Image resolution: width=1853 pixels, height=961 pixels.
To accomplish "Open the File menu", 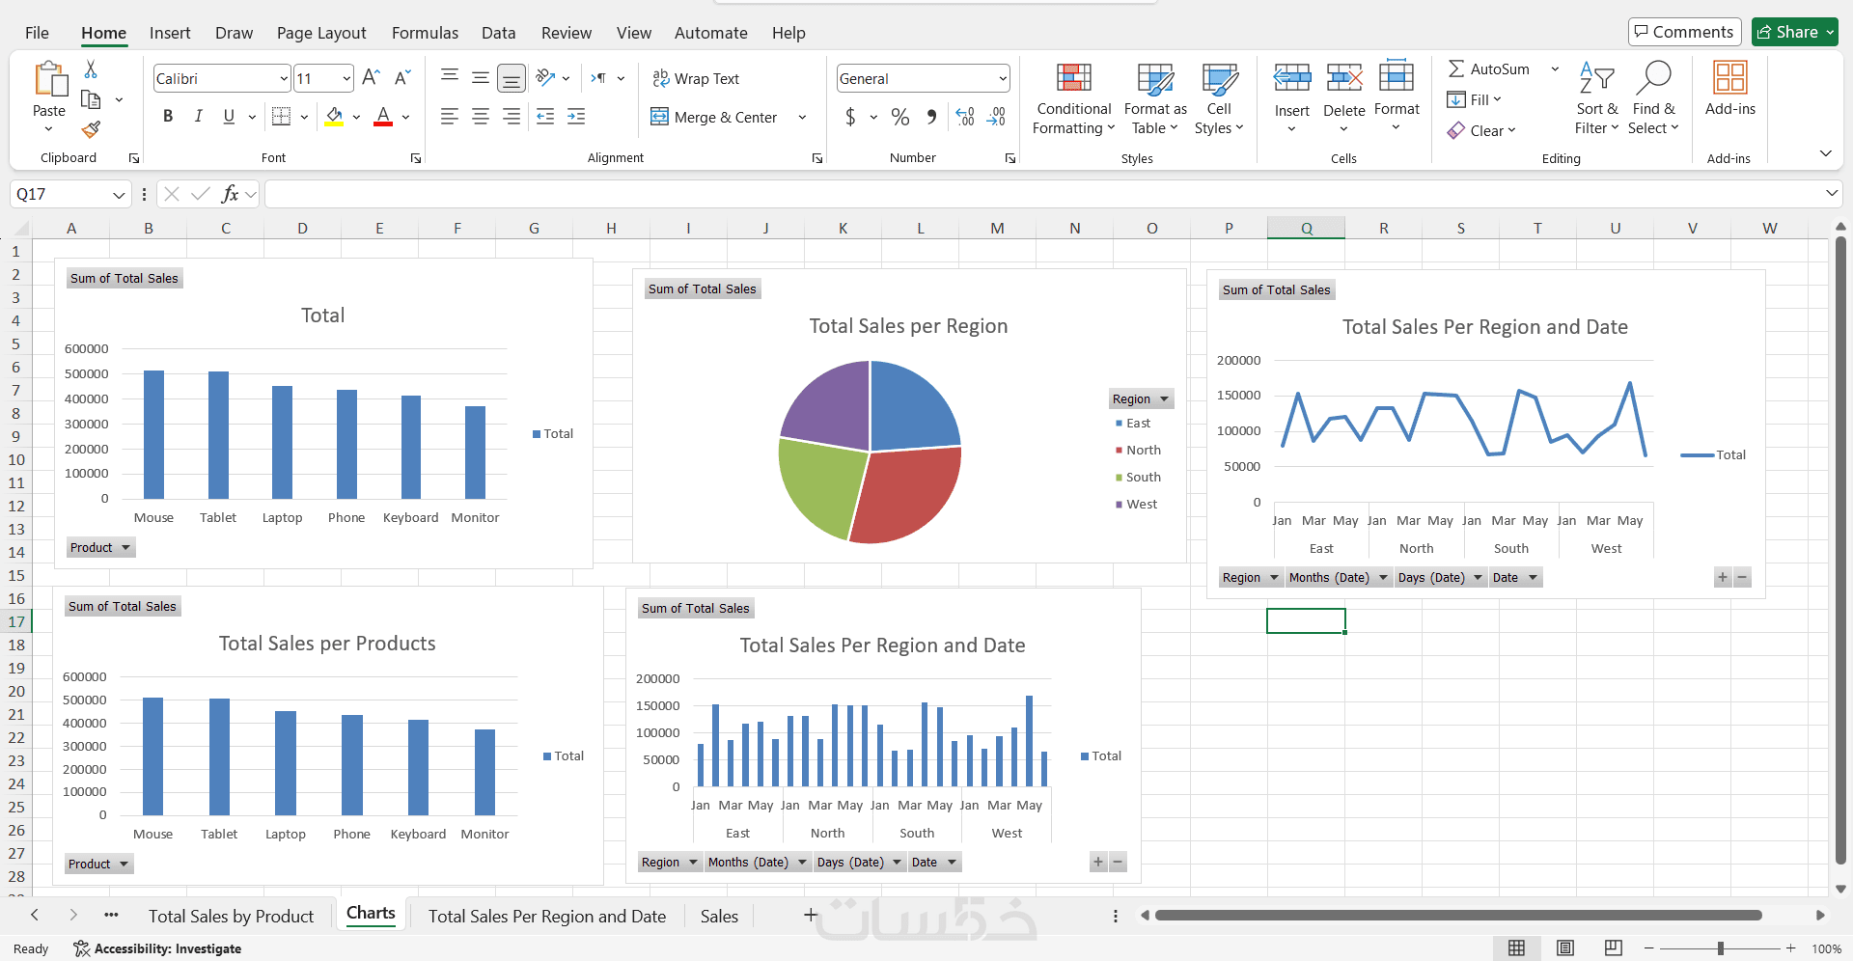I will click(37, 33).
